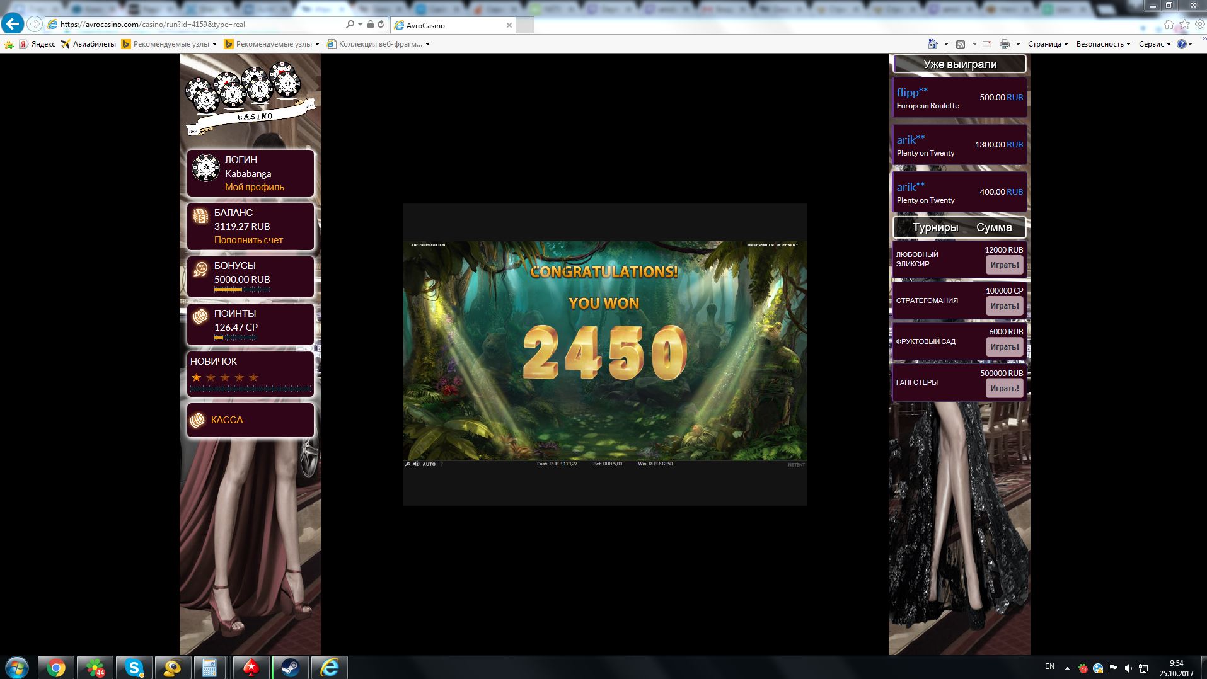Viewport: 1207px width, 679px height.
Task: Open the Home button dropdown arrow
Action: [946, 44]
